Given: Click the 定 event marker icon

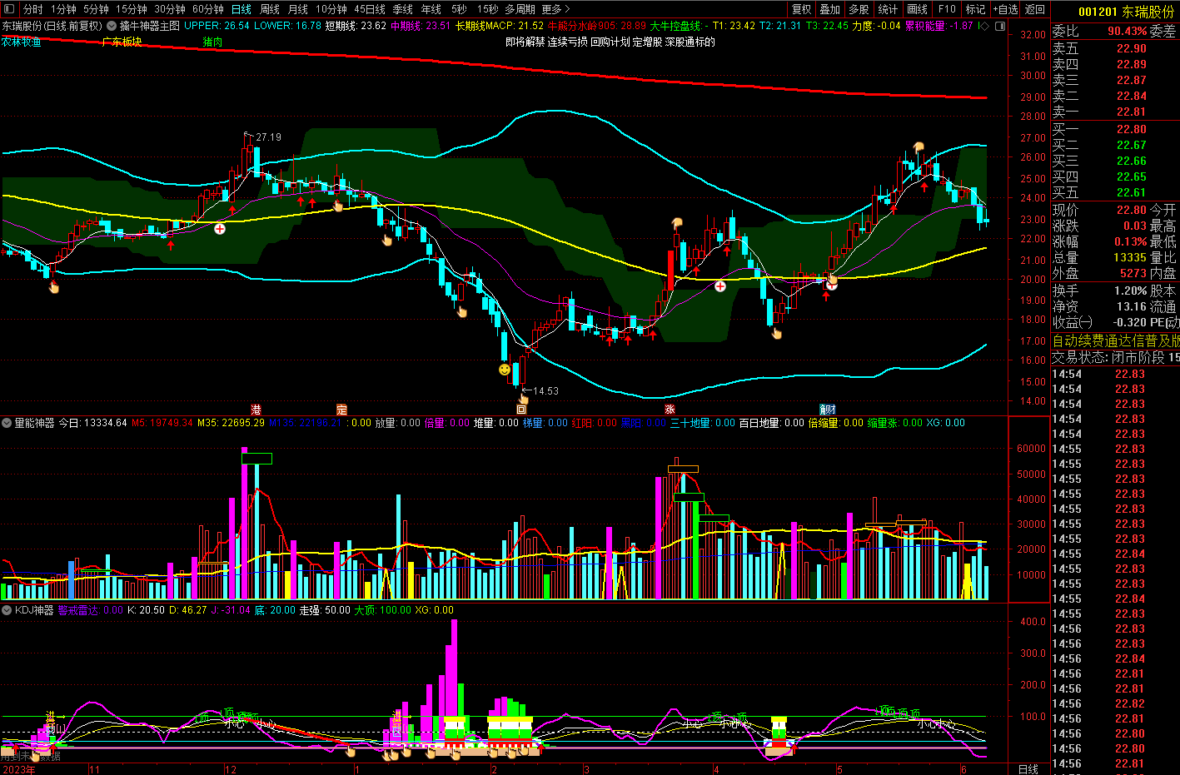Looking at the screenshot, I should (x=341, y=410).
